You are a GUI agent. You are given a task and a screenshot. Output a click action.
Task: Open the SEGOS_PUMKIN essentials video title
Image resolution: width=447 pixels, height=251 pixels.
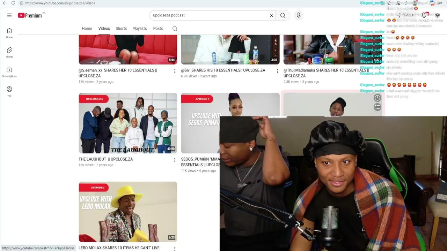click(200, 162)
